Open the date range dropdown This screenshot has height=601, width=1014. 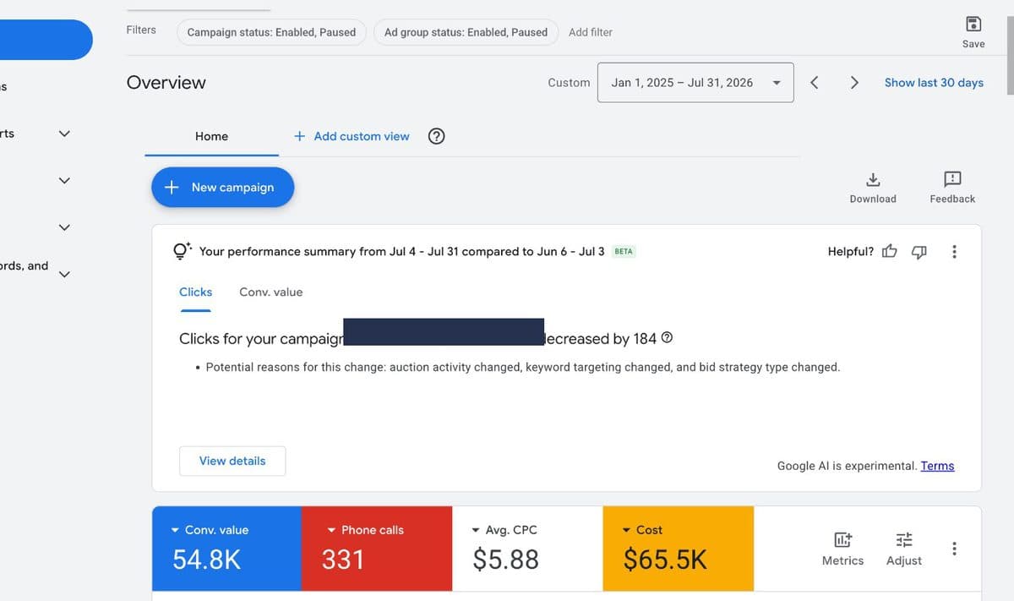(695, 83)
